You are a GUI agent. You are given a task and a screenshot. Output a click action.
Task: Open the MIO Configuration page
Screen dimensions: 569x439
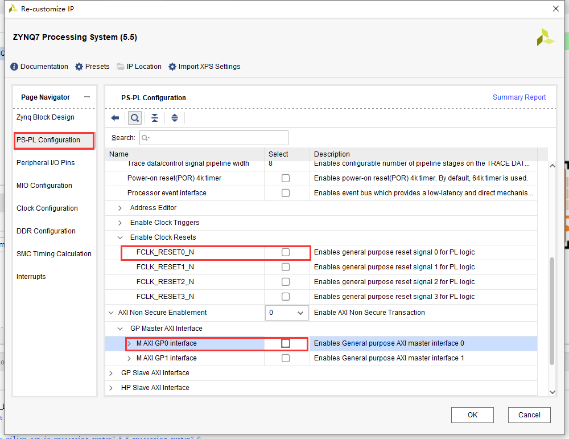(x=44, y=186)
